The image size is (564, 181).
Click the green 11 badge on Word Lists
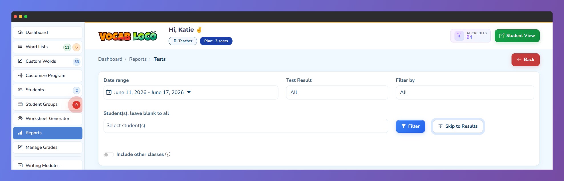[67, 47]
